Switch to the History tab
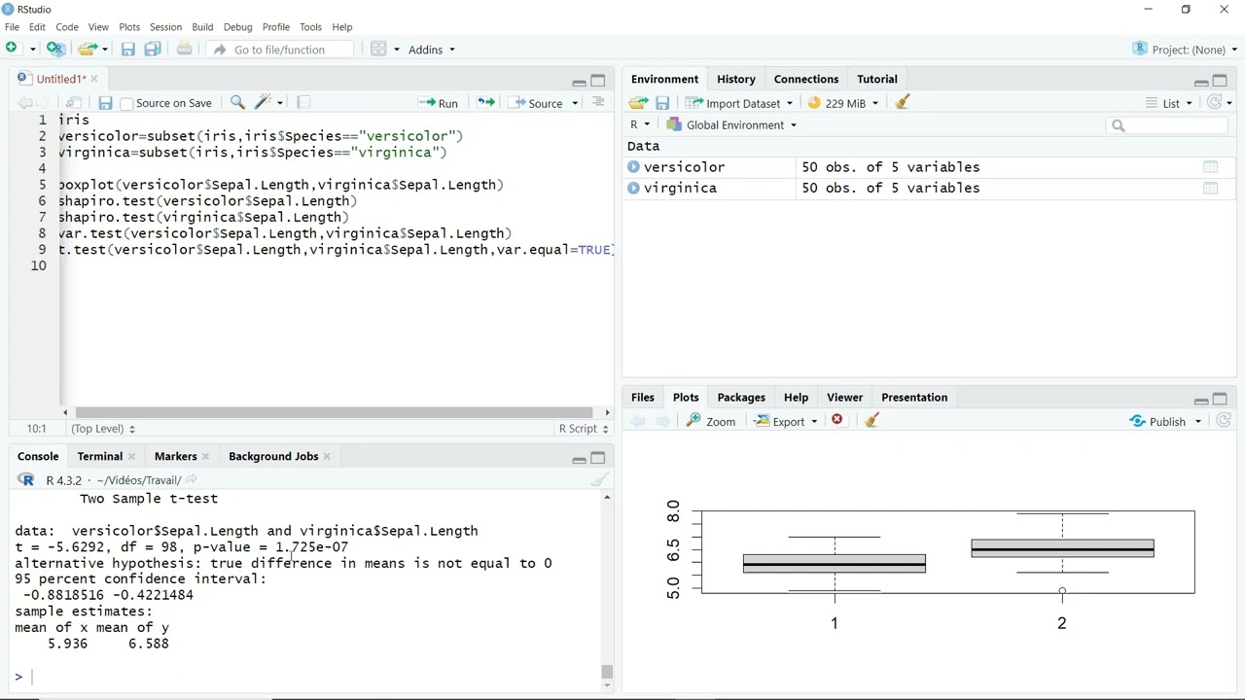Image resolution: width=1245 pixels, height=700 pixels. click(x=735, y=79)
